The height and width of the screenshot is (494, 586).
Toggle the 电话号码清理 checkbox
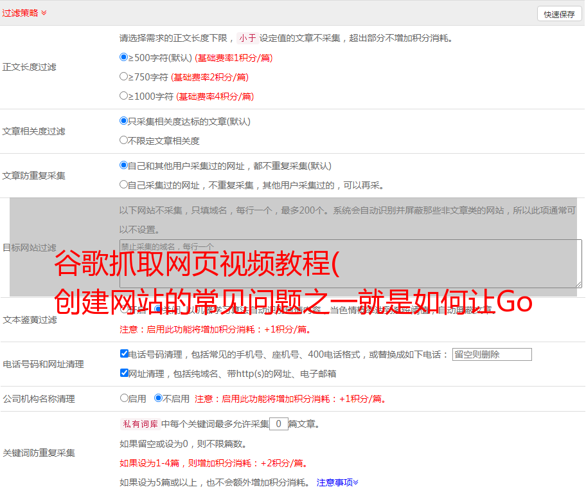click(x=124, y=354)
